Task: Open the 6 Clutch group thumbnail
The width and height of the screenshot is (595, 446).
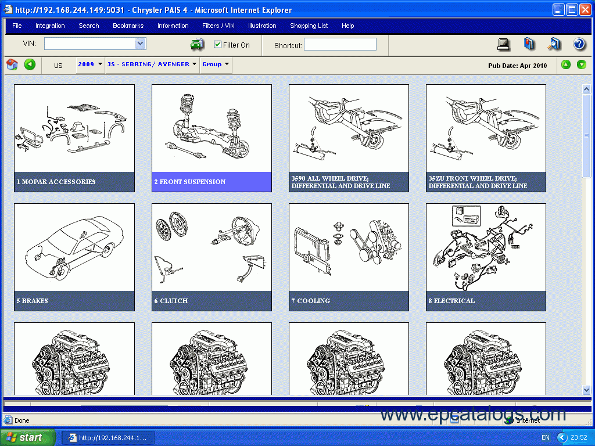Action: [x=212, y=257]
